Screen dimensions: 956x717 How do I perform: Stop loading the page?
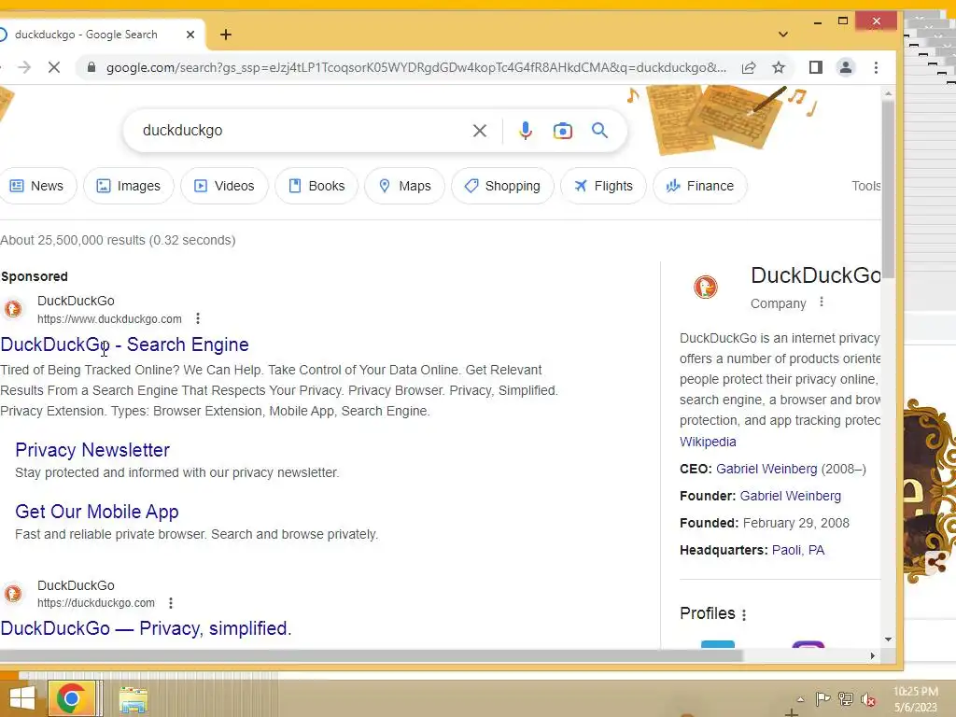54,67
